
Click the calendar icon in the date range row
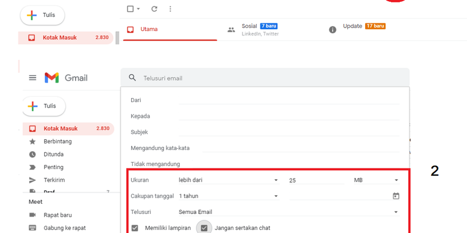click(396, 196)
